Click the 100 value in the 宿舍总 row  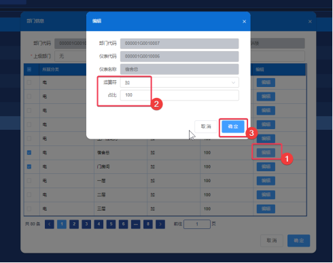207,153
